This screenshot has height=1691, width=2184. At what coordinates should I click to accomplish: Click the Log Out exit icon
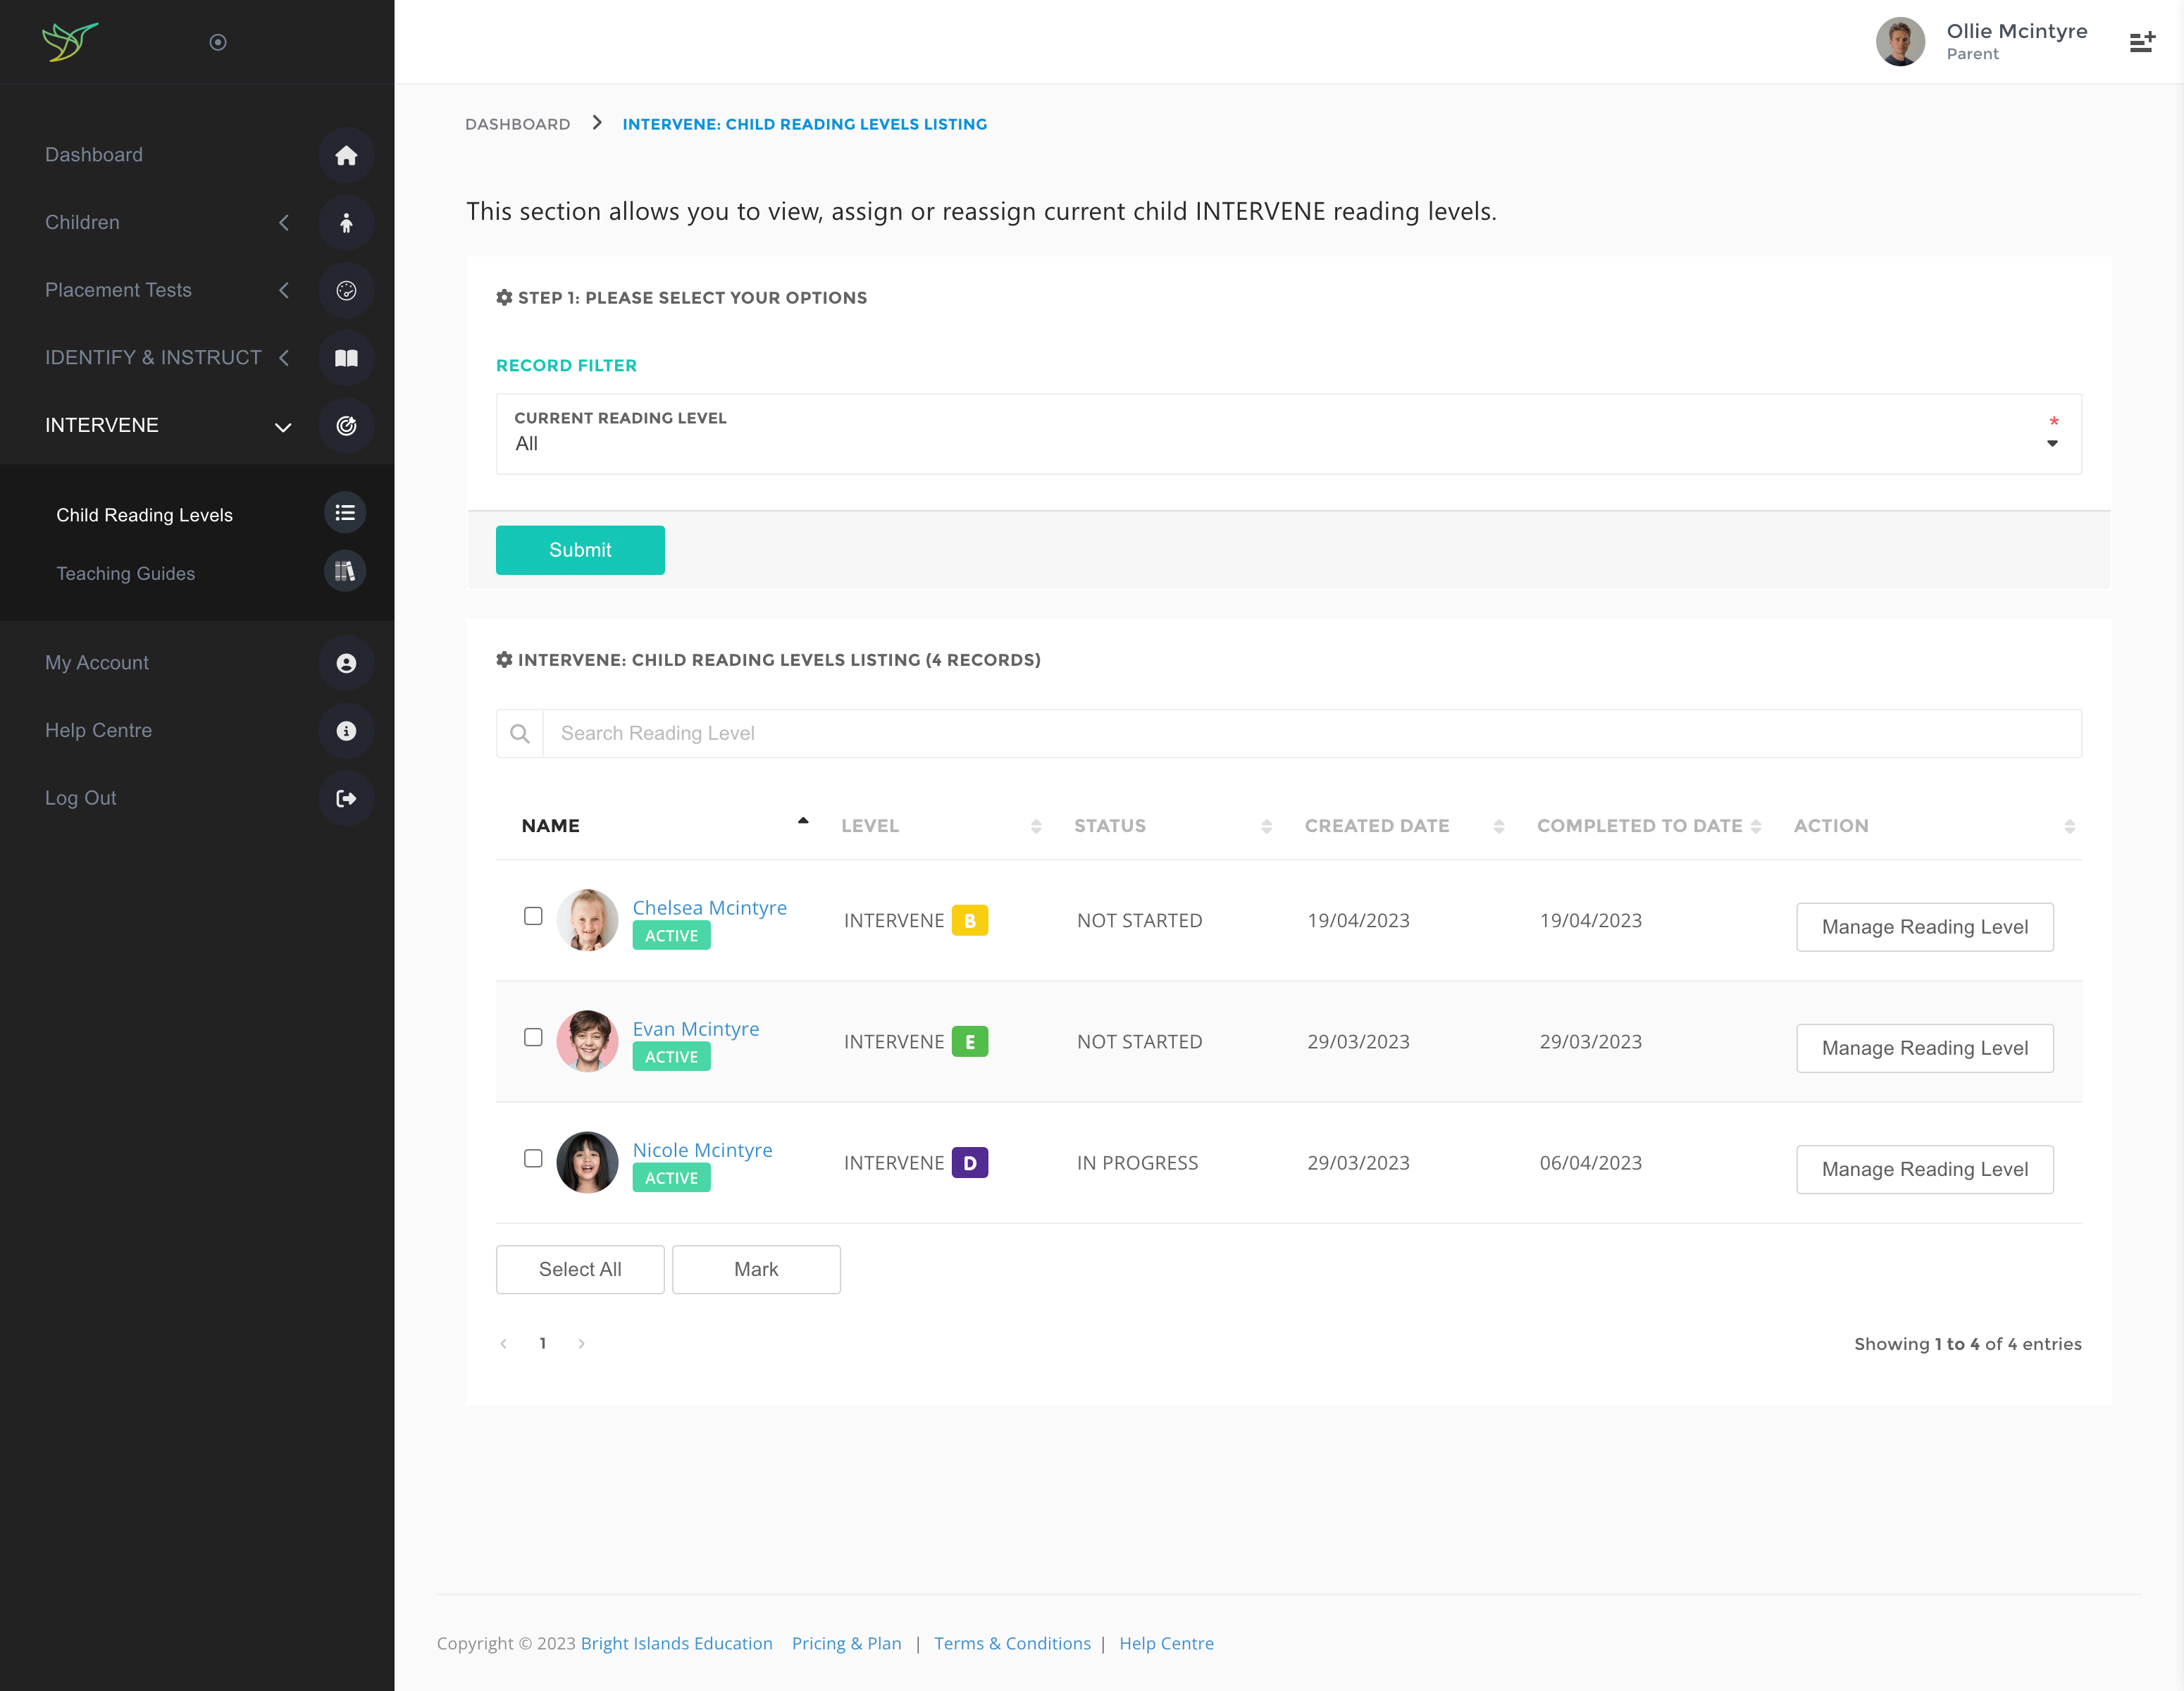[x=346, y=798]
